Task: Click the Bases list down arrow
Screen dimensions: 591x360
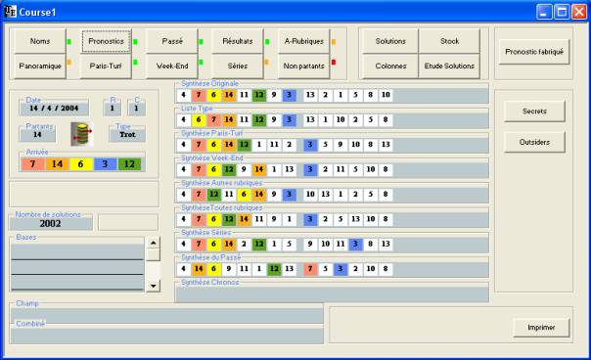Action: click(x=153, y=286)
